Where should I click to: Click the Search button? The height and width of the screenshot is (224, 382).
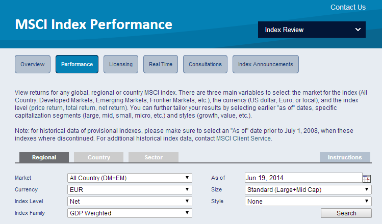[346, 213]
